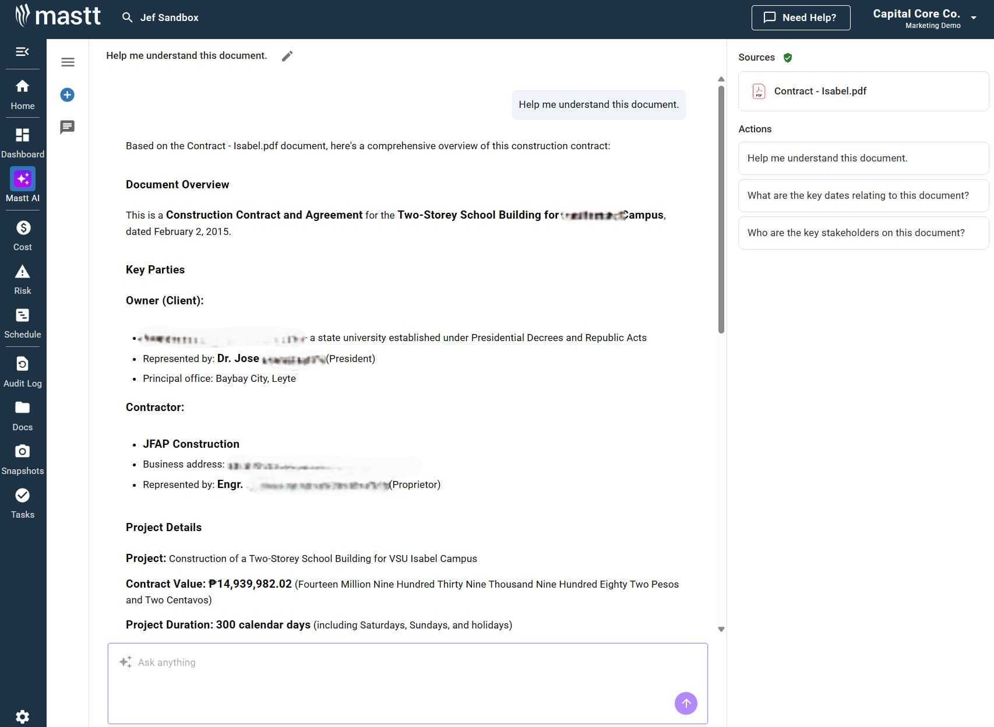Screen dimensions: 994x727
Task: Toggle the chat list hamburger menu
Action: click(x=68, y=62)
